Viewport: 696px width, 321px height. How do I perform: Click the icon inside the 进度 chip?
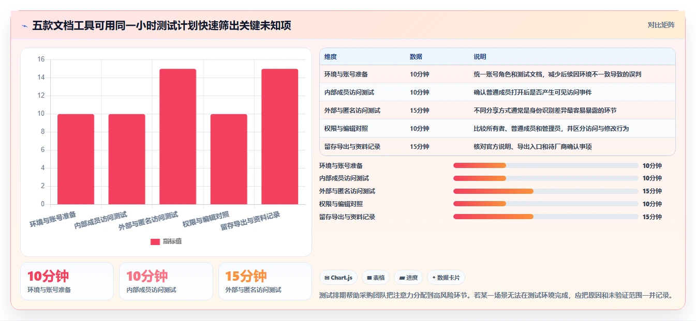point(402,278)
